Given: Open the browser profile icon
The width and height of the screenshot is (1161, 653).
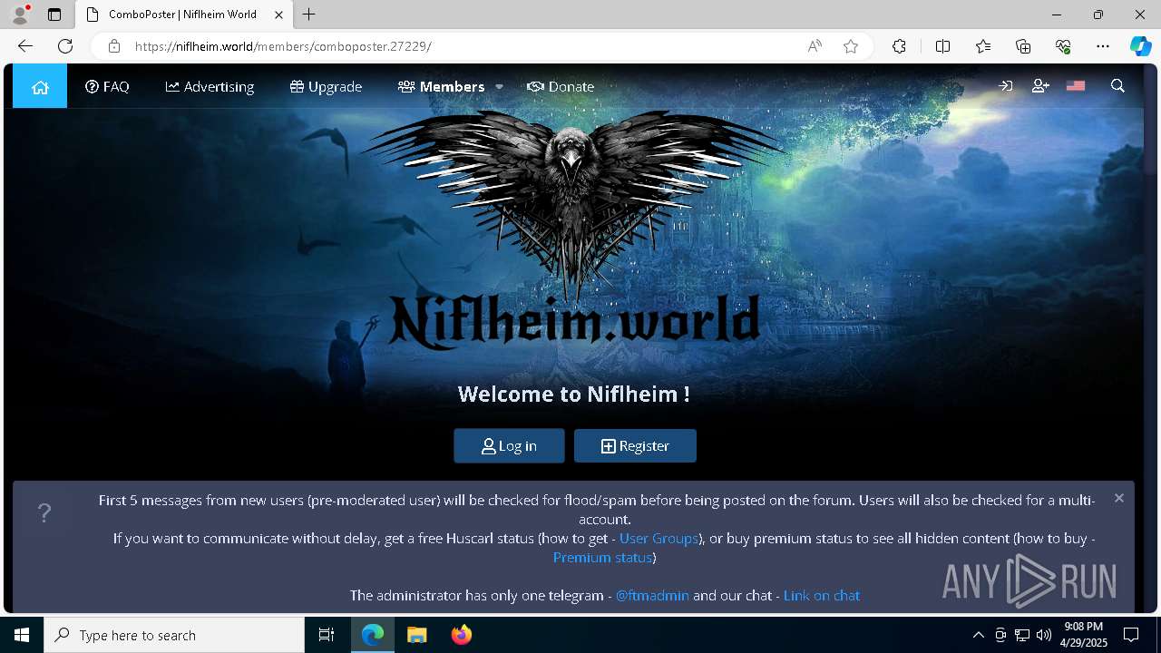Looking at the screenshot, I should (x=20, y=15).
